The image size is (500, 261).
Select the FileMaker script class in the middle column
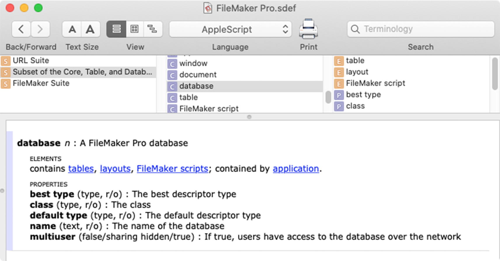(245, 109)
